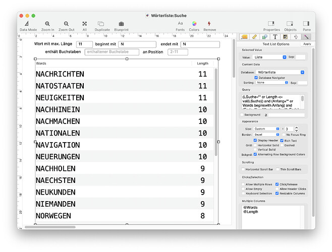The image size is (332, 252).
Task: Click the beginnt mit input field
Action: point(137,44)
